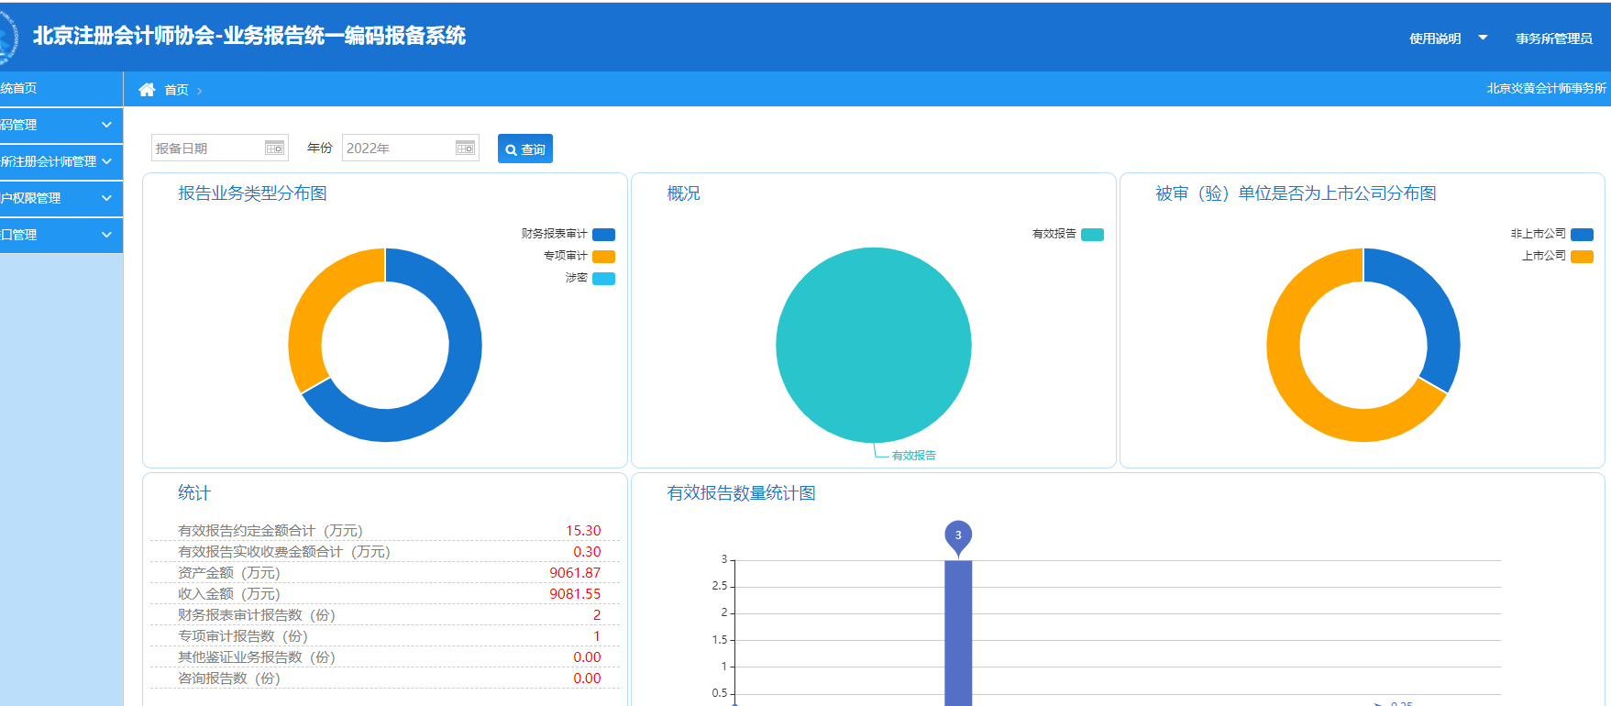Toggle 财务报表审计 legend item
Viewport: 1611px width, 706px height.
[x=603, y=235]
